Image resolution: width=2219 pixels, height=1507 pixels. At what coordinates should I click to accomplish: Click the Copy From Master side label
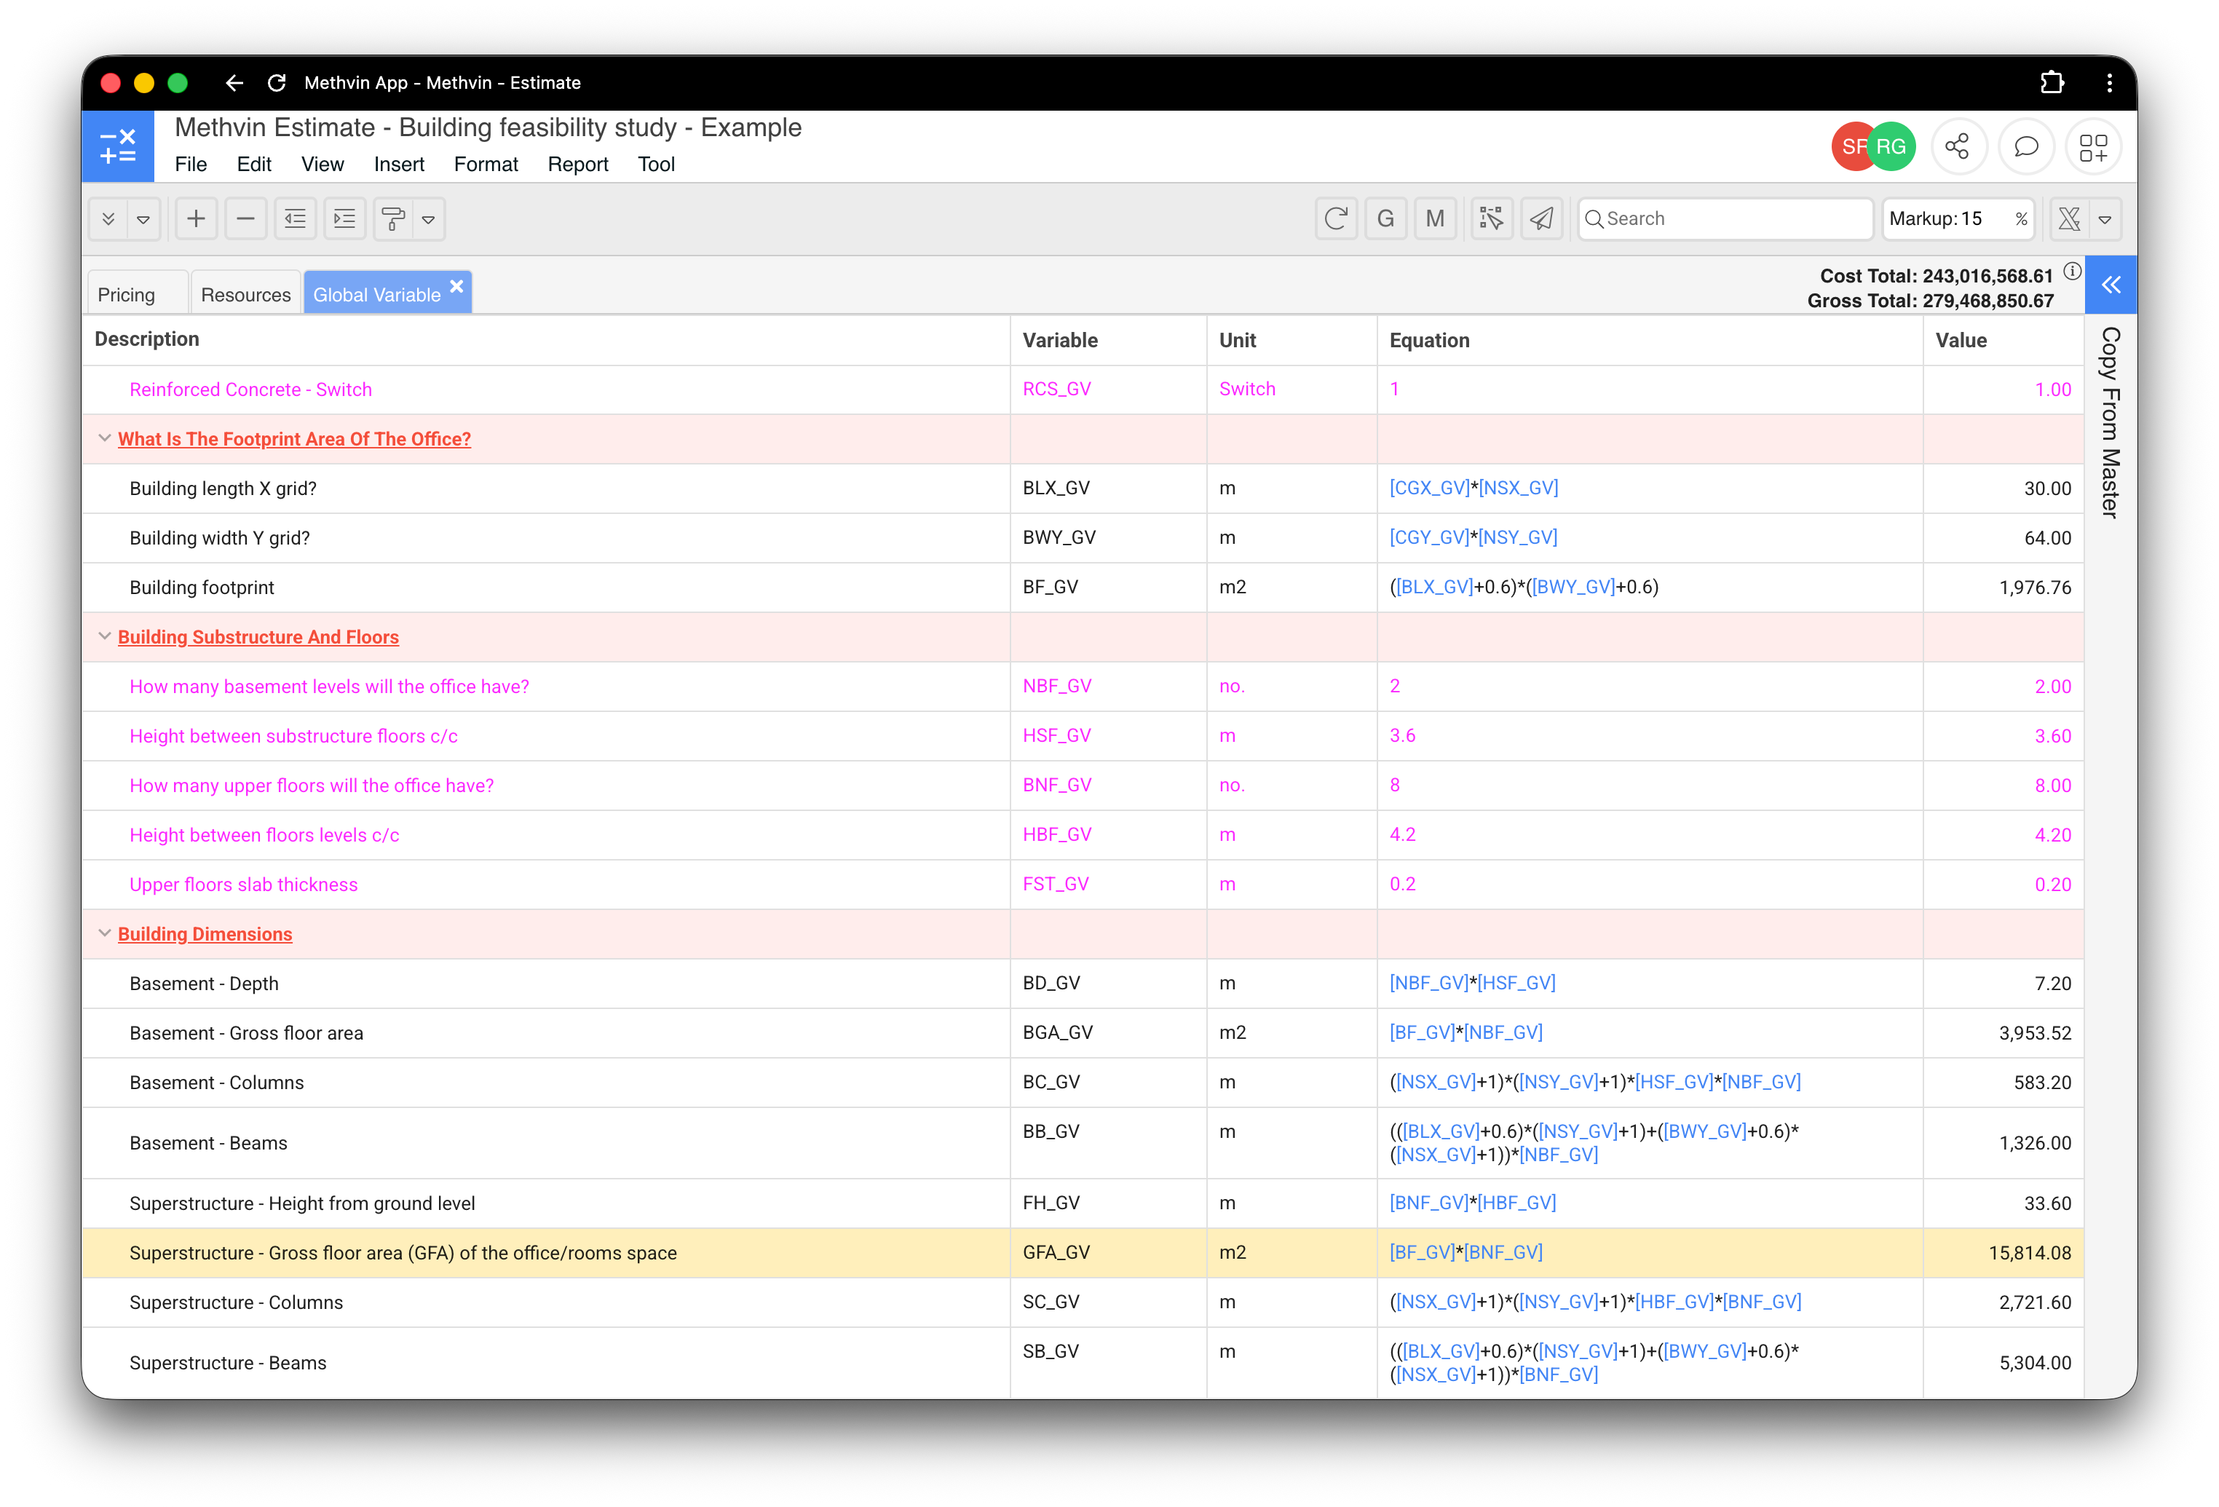[x=2110, y=423]
